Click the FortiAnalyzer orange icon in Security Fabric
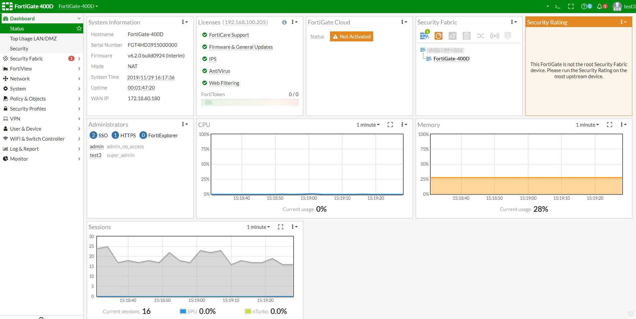 click(438, 36)
